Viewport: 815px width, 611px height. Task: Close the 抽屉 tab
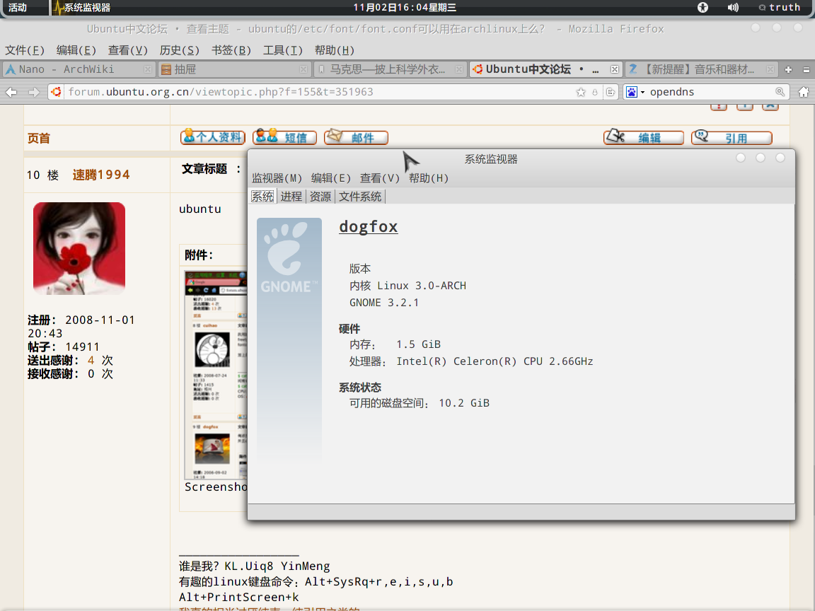pyautogui.click(x=304, y=69)
